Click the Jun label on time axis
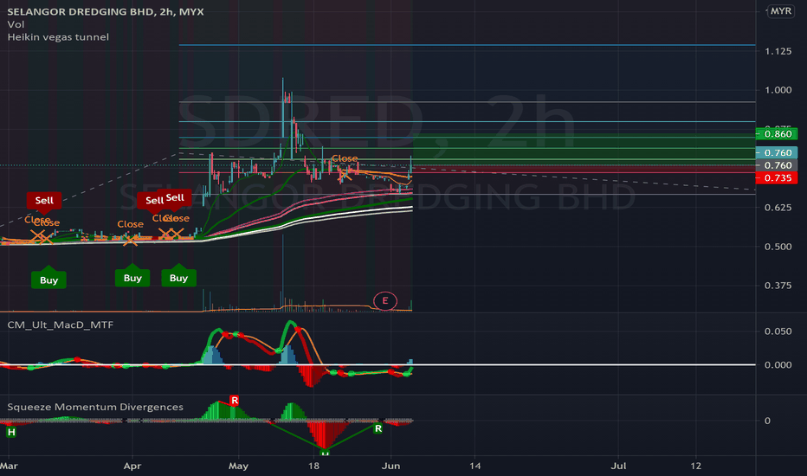The image size is (807, 476). 391,466
